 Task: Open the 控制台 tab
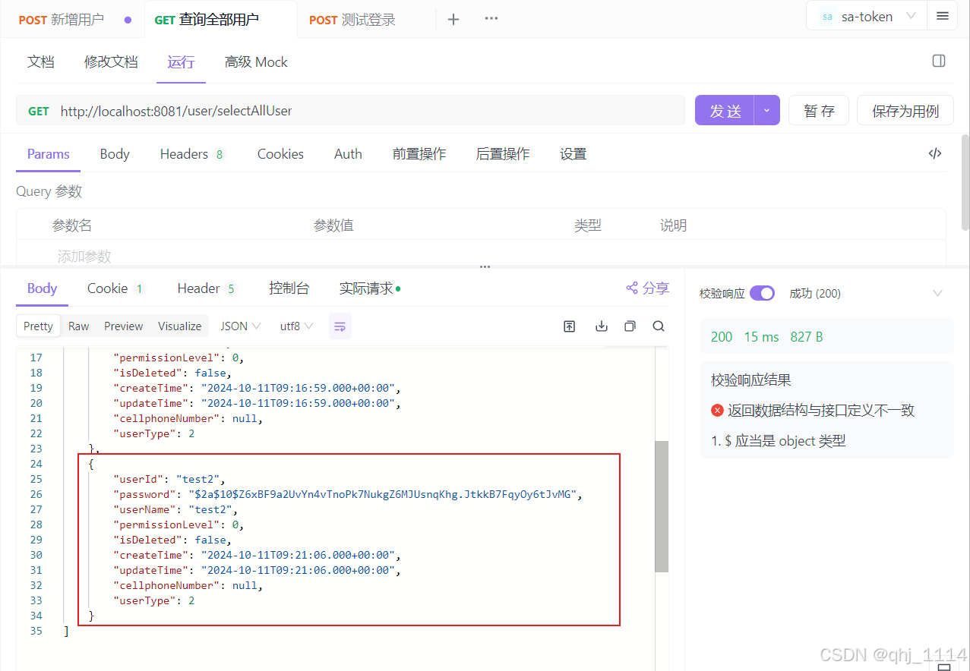[289, 288]
